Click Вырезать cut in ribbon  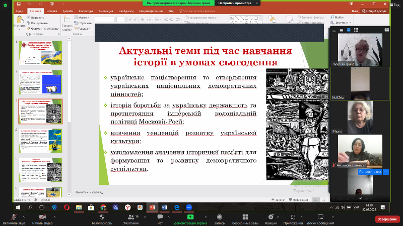click(35, 18)
